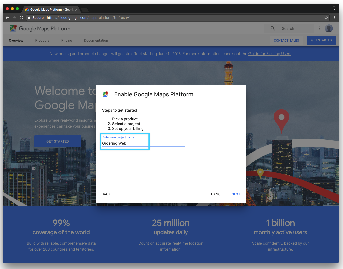Click 'Enable Google Maps Platform' dialog title
343x269 pixels.
154,94
